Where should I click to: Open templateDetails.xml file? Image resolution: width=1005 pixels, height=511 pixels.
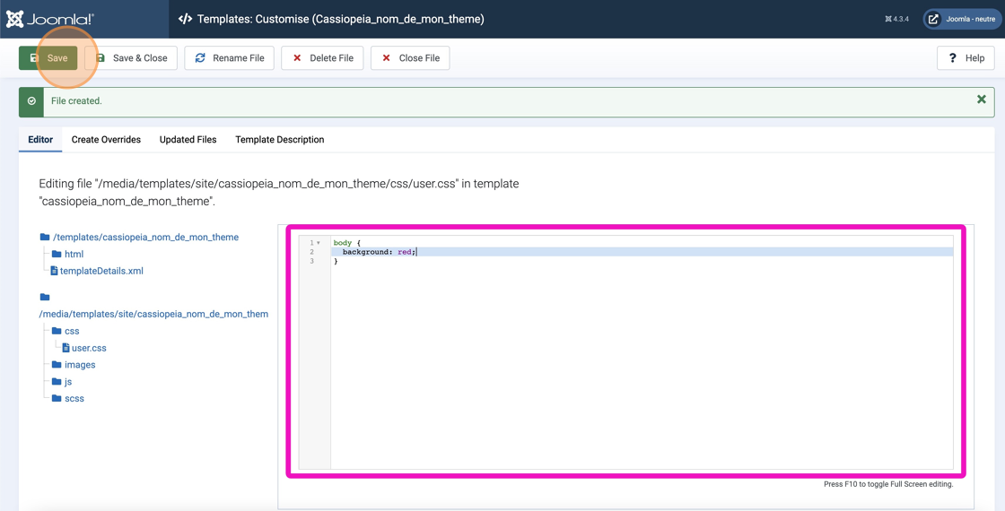click(100, 271)
